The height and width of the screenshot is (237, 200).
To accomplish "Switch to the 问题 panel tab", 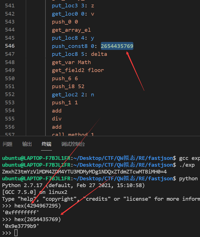I will click(x=8, y=144).
